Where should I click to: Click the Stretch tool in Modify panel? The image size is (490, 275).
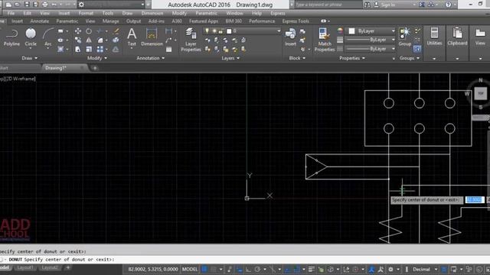click(78, 49)
